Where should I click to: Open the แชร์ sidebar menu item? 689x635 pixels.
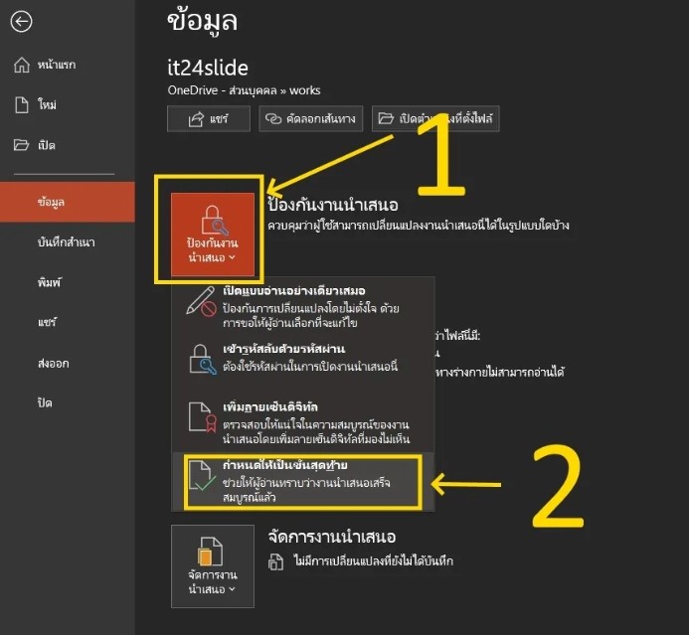[68, 322]
